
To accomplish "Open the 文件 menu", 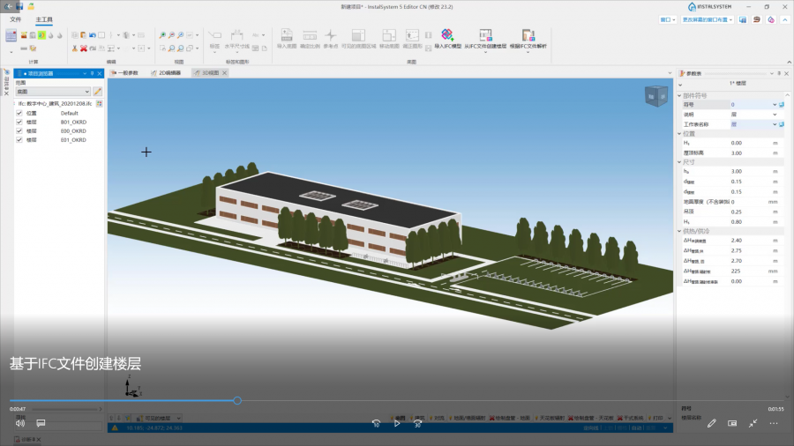I will click(15, 19).
